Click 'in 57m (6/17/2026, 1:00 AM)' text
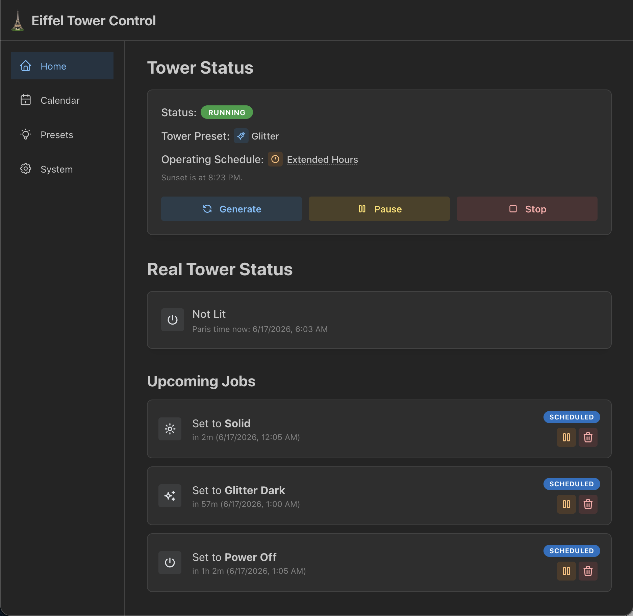 246,504
